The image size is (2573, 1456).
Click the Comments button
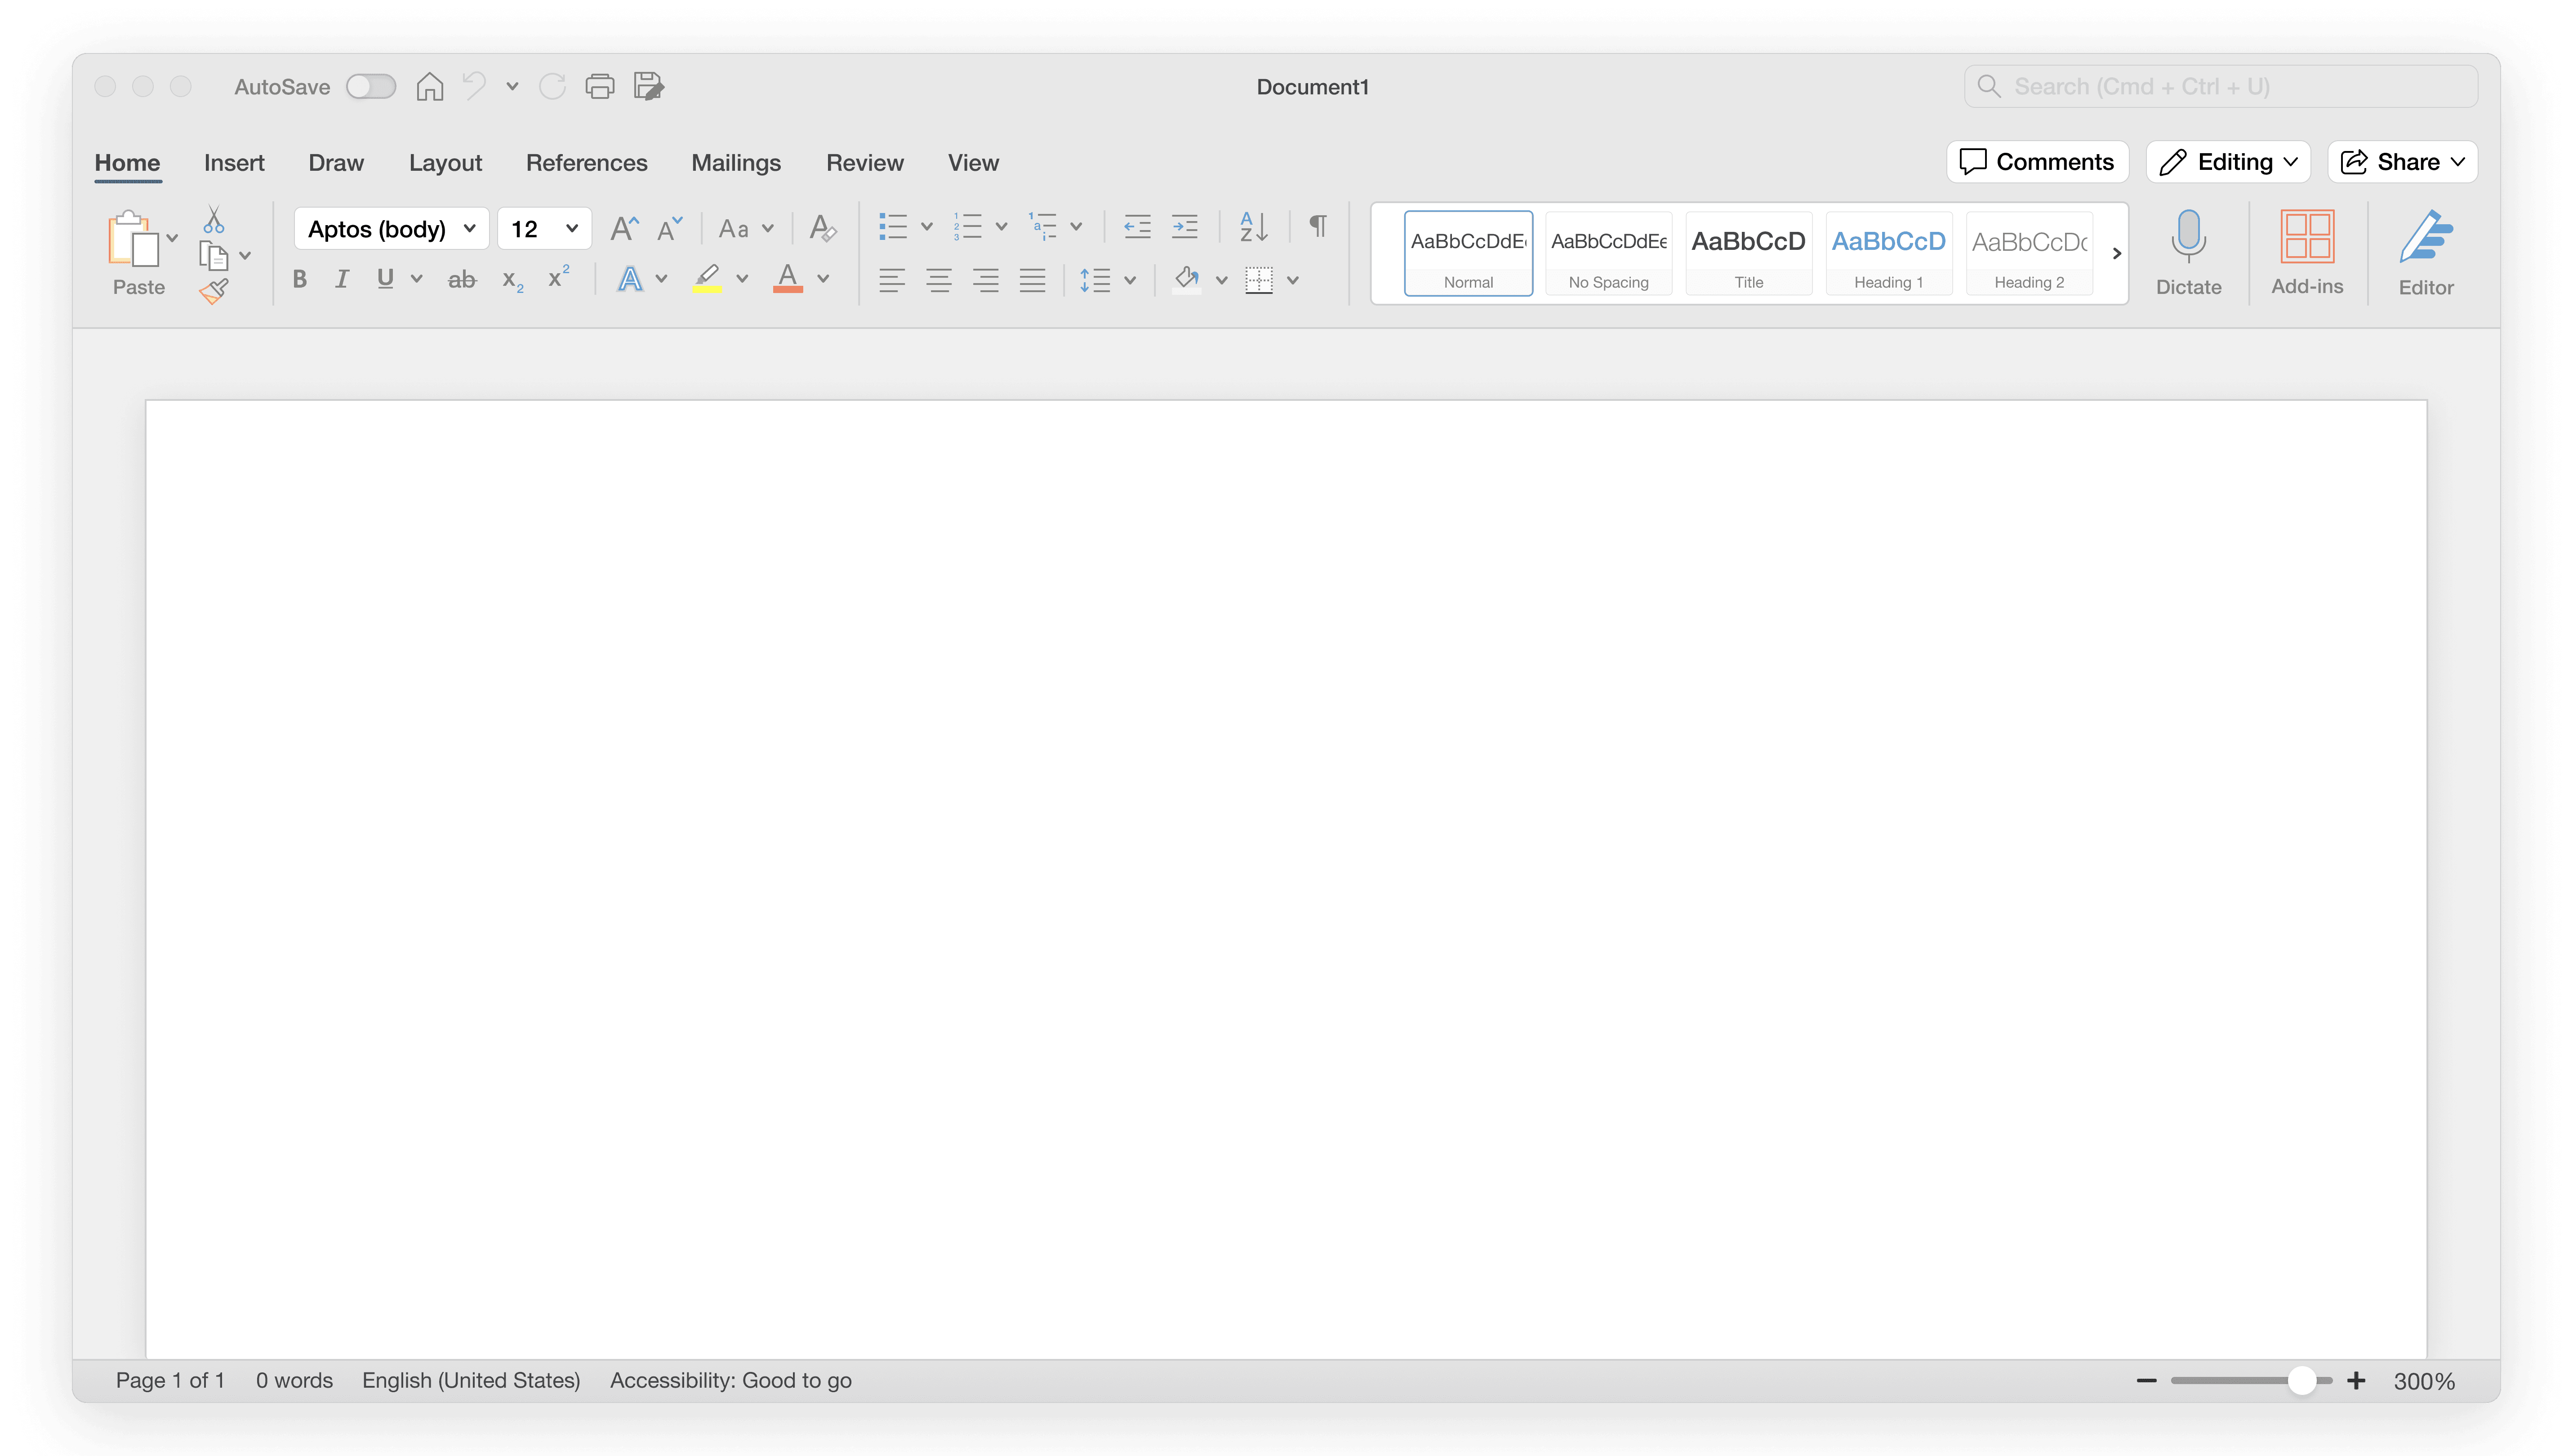(x=2037, y=162)
